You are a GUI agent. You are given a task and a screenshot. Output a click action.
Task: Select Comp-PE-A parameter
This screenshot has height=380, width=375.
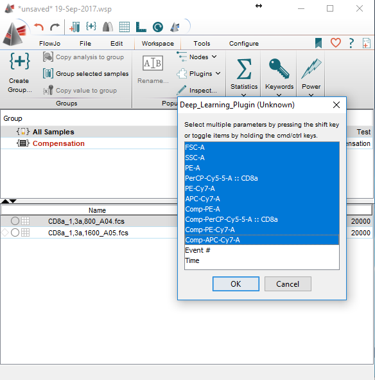point(262,209)
